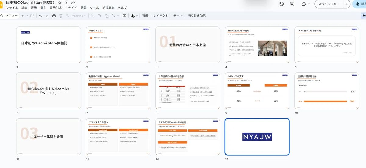Select slide 13 スマホだけじゃない価格破壊 thumbnail
The image size is (366, 168).
pos(188,137)
